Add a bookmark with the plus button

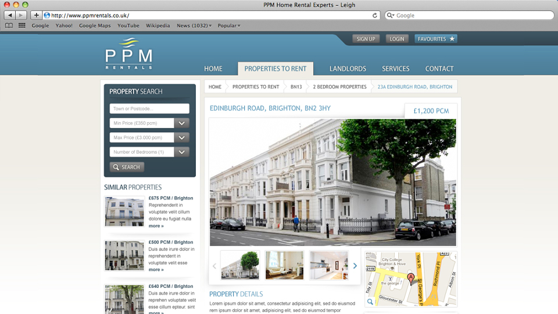36,15
